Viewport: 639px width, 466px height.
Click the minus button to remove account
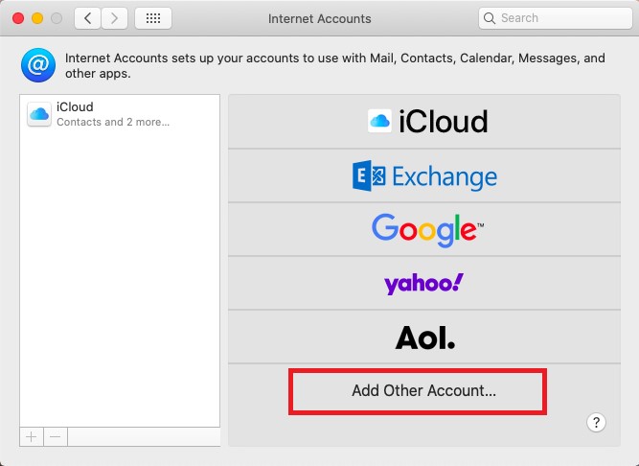coord(56,437)
